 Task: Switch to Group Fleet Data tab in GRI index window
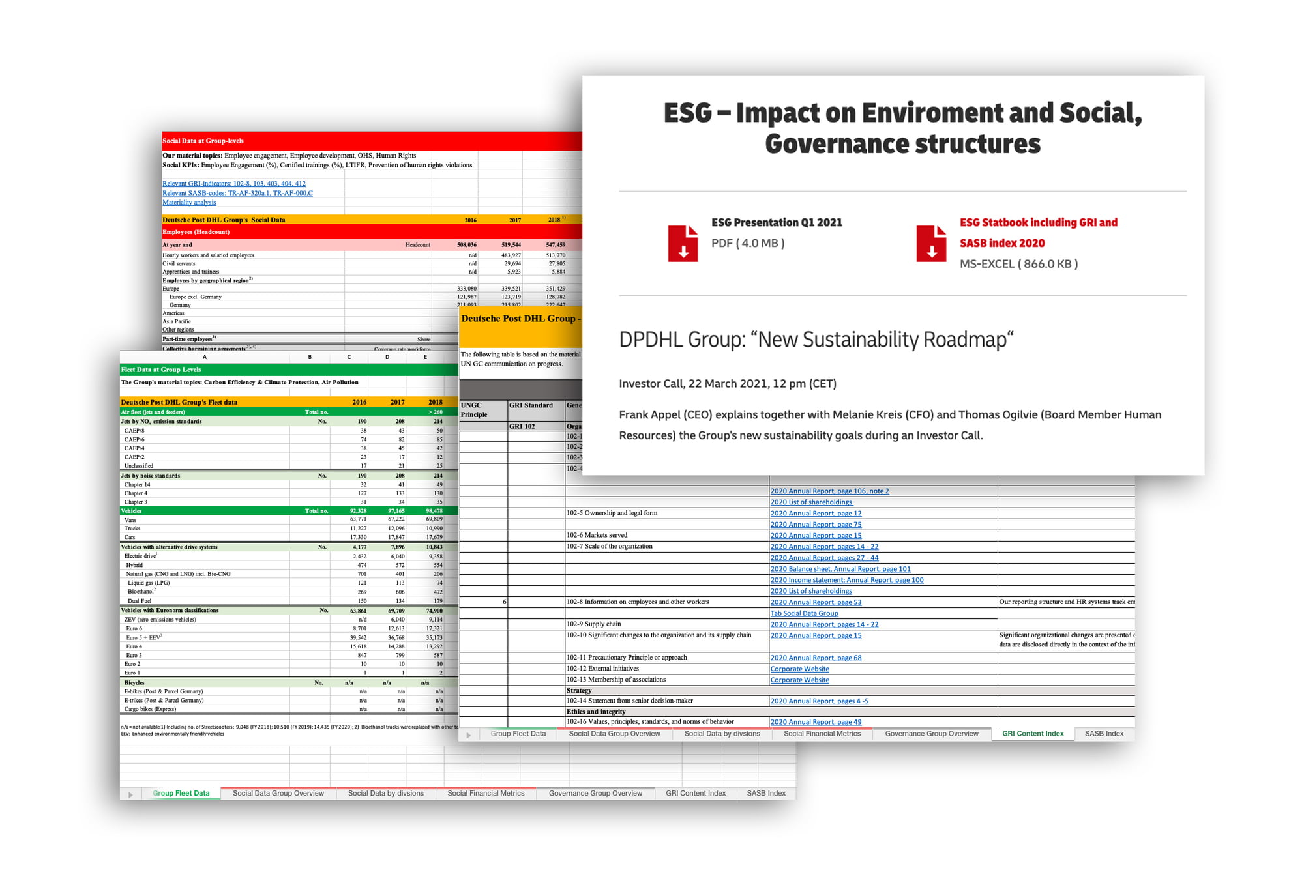[x=518, y=734]
